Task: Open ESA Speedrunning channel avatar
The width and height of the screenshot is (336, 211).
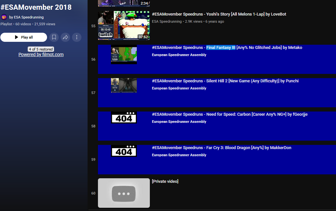Action: 4,17
